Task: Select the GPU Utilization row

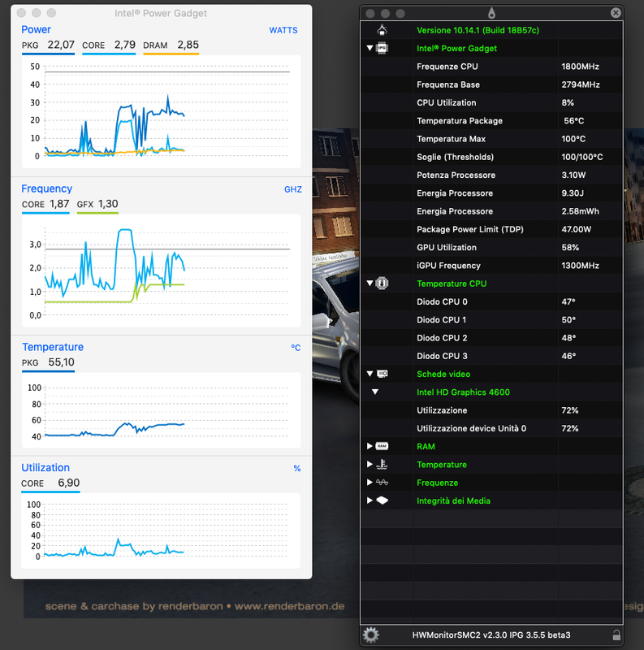Action: click(x=491, y=248)
